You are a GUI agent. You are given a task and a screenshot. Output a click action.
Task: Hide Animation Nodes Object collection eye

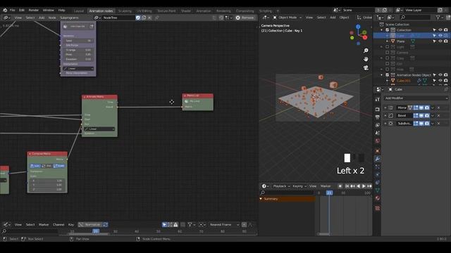click(440, 75)
